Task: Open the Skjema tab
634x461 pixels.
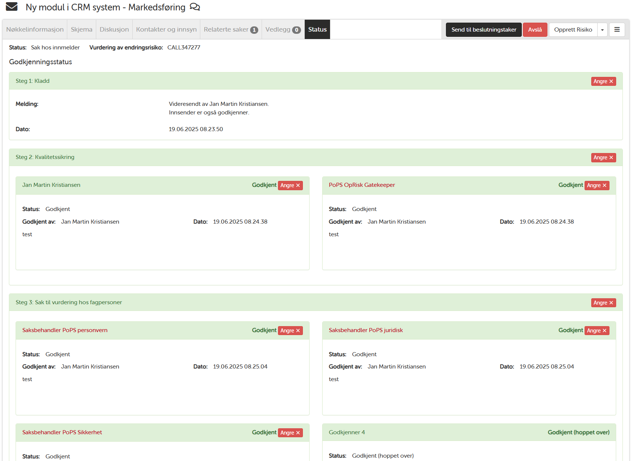Action: click(x=81, y=30)
